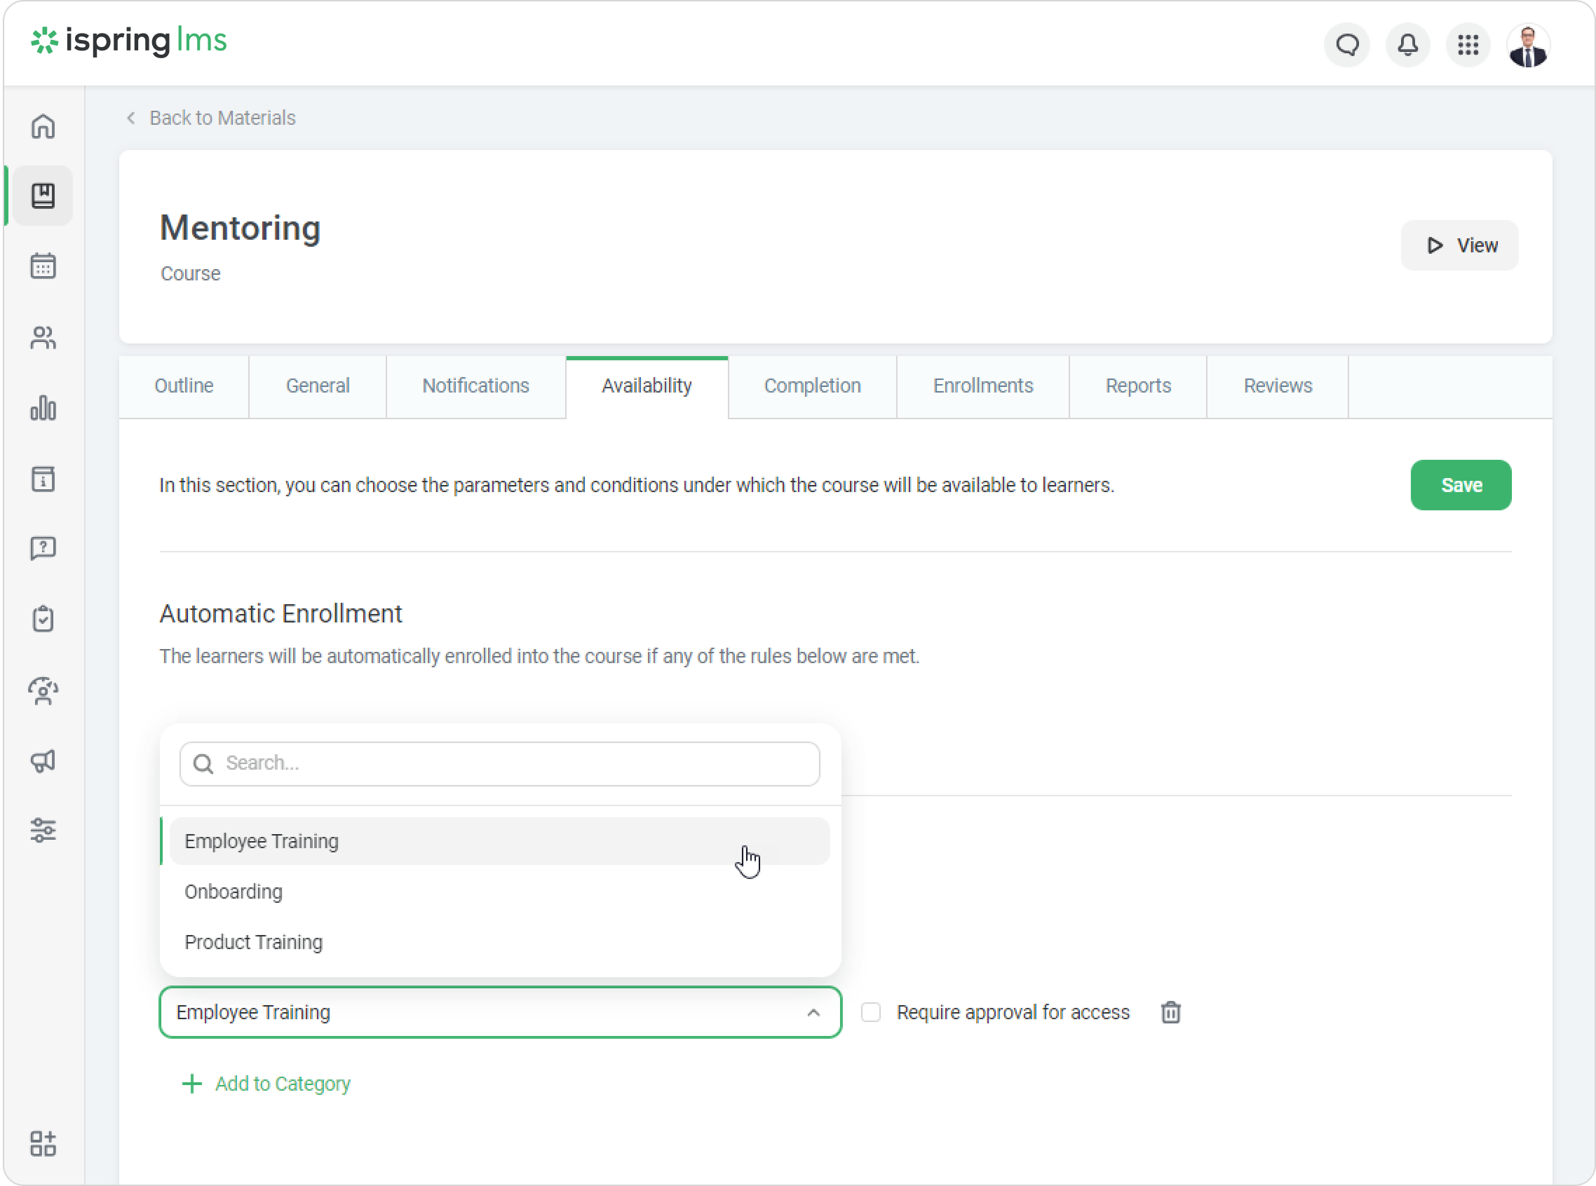Viewport: 1596px width, 1186px height.
Task: Open the Enrollments tab
Action: click(982, 386)
